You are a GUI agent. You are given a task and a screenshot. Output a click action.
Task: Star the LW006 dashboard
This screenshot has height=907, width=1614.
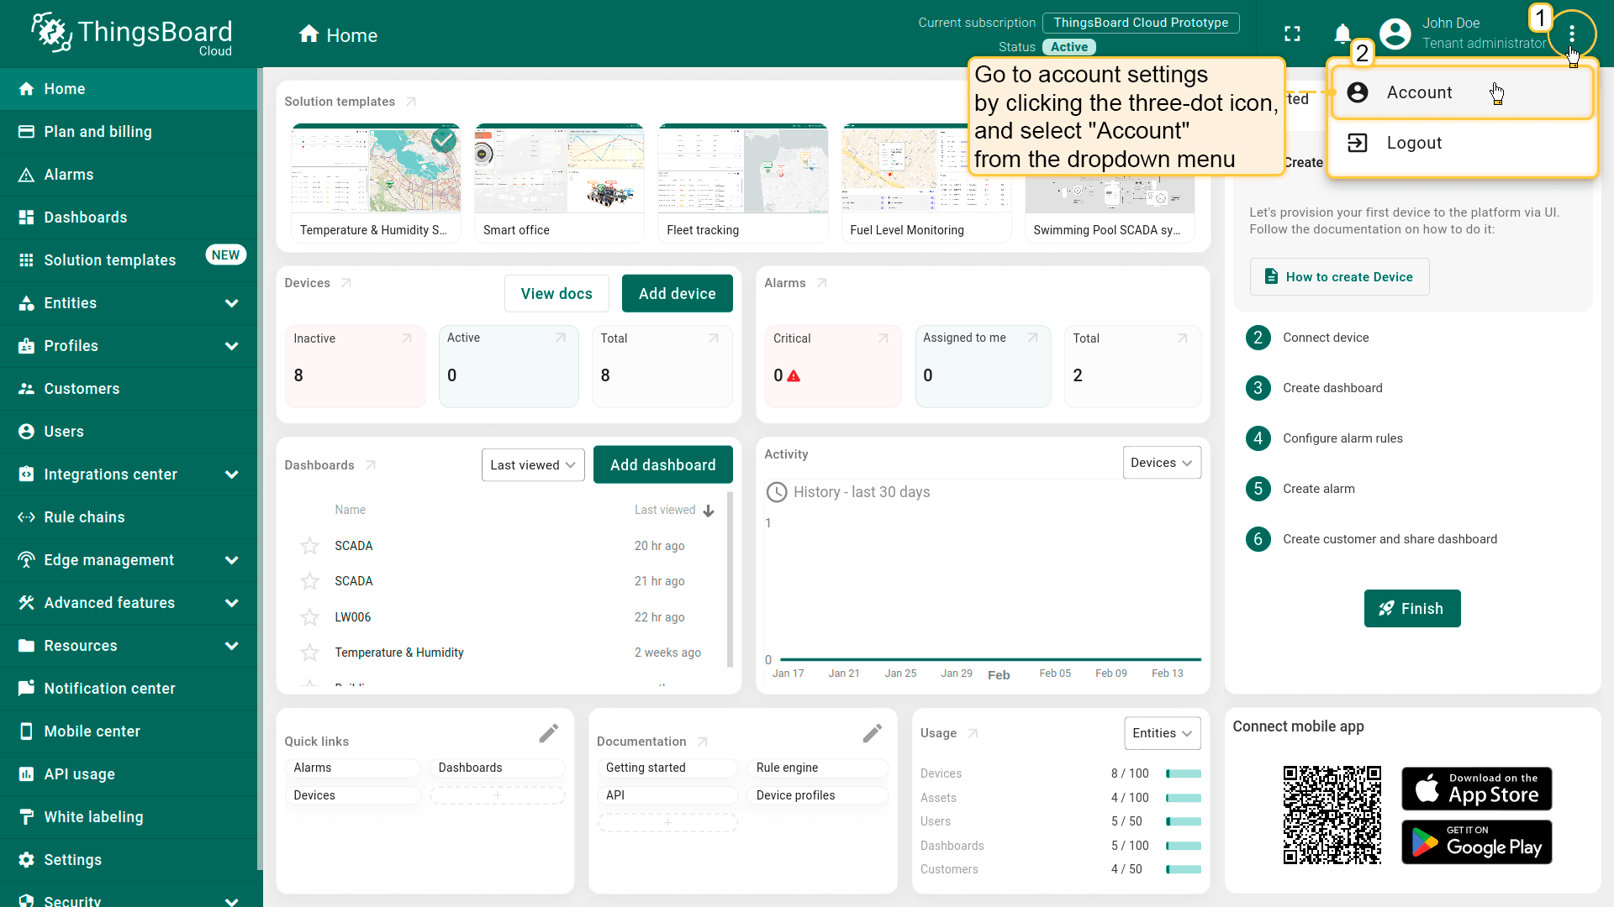309,617
